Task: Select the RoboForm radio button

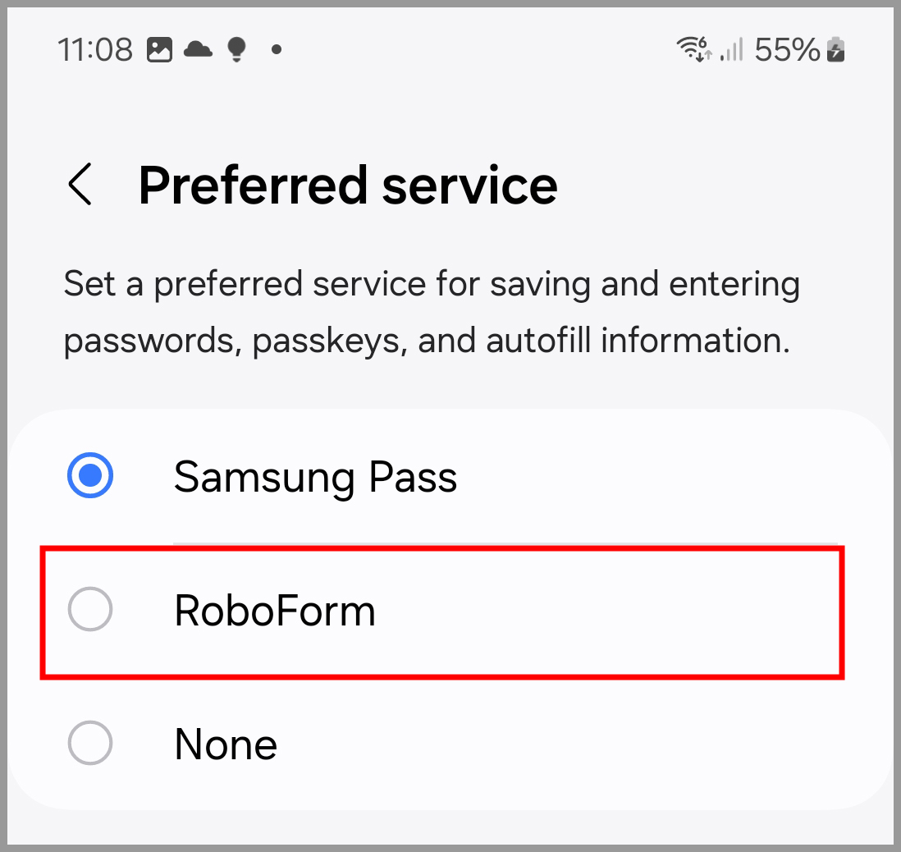Action: pyautogui.click(x=90, y=609)
